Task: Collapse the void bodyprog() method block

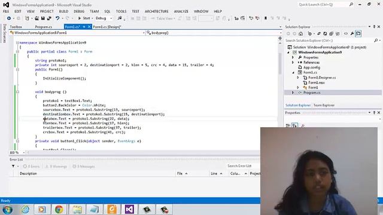Action: [x=17, y=92]
